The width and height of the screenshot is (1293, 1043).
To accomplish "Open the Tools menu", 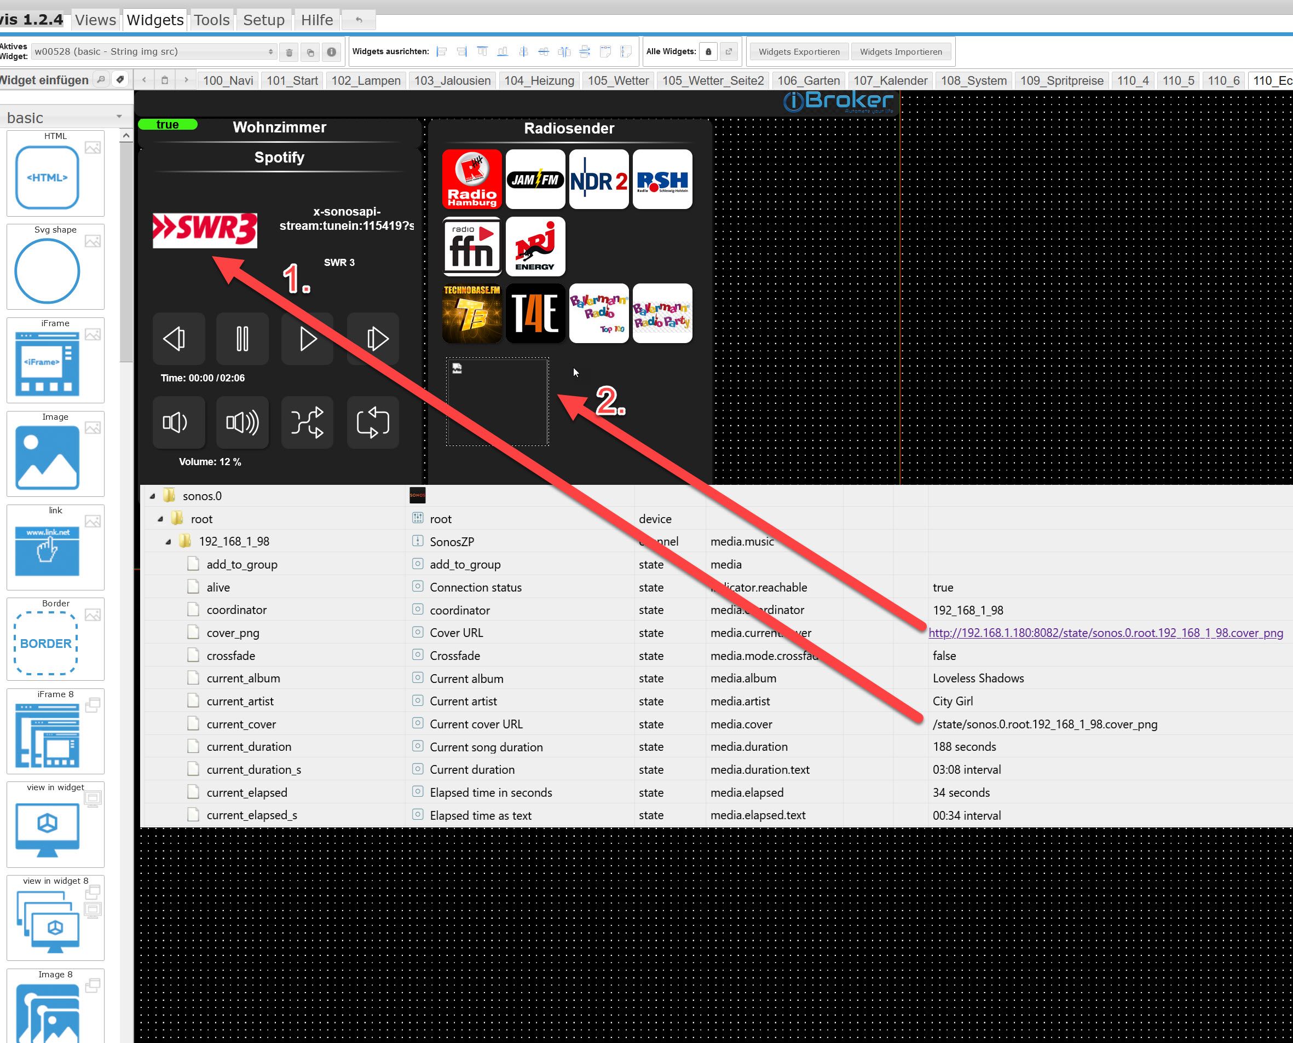I will coord(212,20).
